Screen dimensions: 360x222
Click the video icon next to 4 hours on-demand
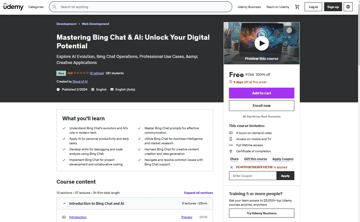231,133
